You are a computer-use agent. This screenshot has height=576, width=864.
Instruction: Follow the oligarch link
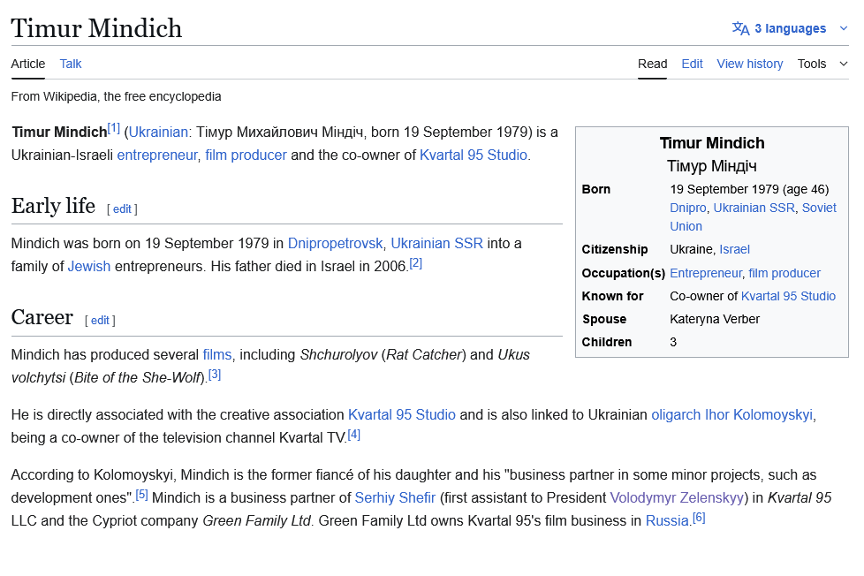676,414
